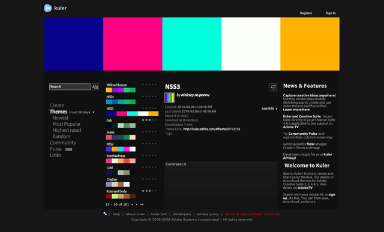Open the kuler.adobe.com theme link
Screen dimensions: 384x232
click(x=212, y=129)
